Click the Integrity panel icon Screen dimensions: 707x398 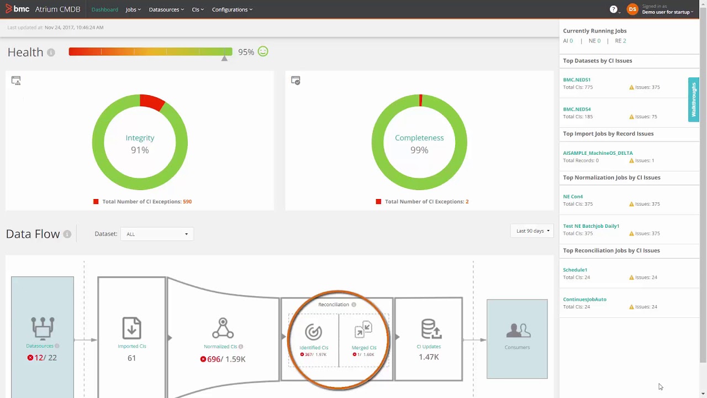16,81
